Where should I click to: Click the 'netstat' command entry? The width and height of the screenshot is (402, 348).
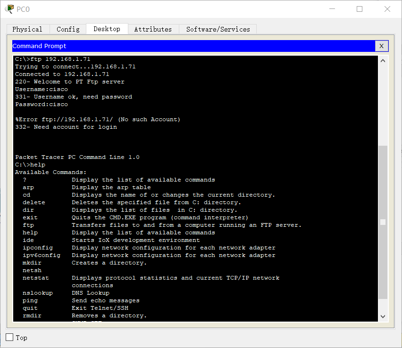pos(36,278)
